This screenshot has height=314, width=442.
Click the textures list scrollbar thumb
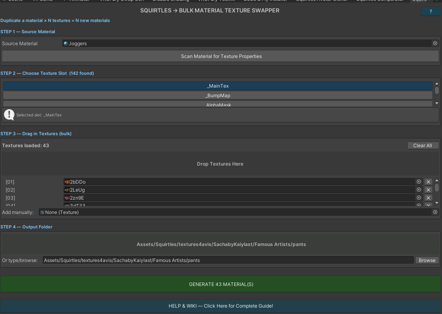point(437,187)
